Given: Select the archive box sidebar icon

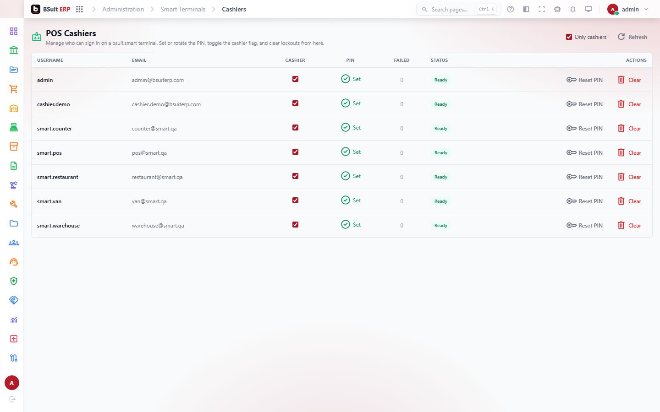Looking at the screenshot, I should [14, 146].
